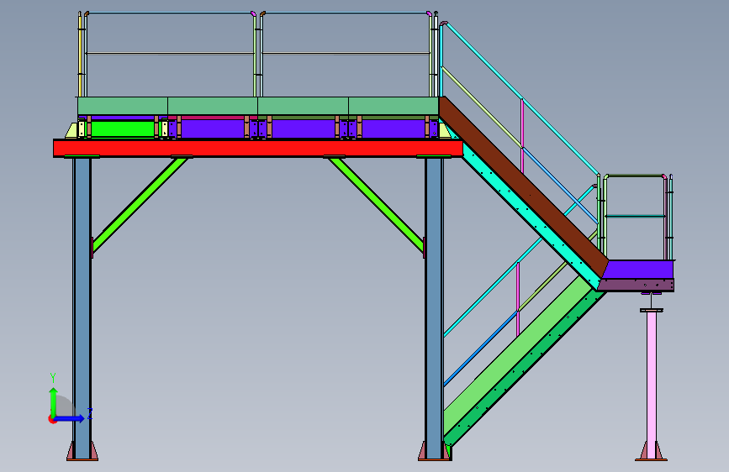The height and width of the screenshot is (472, 729).
Task: Select the green top rail of the landing guardrail
Action: coord(635,176)
